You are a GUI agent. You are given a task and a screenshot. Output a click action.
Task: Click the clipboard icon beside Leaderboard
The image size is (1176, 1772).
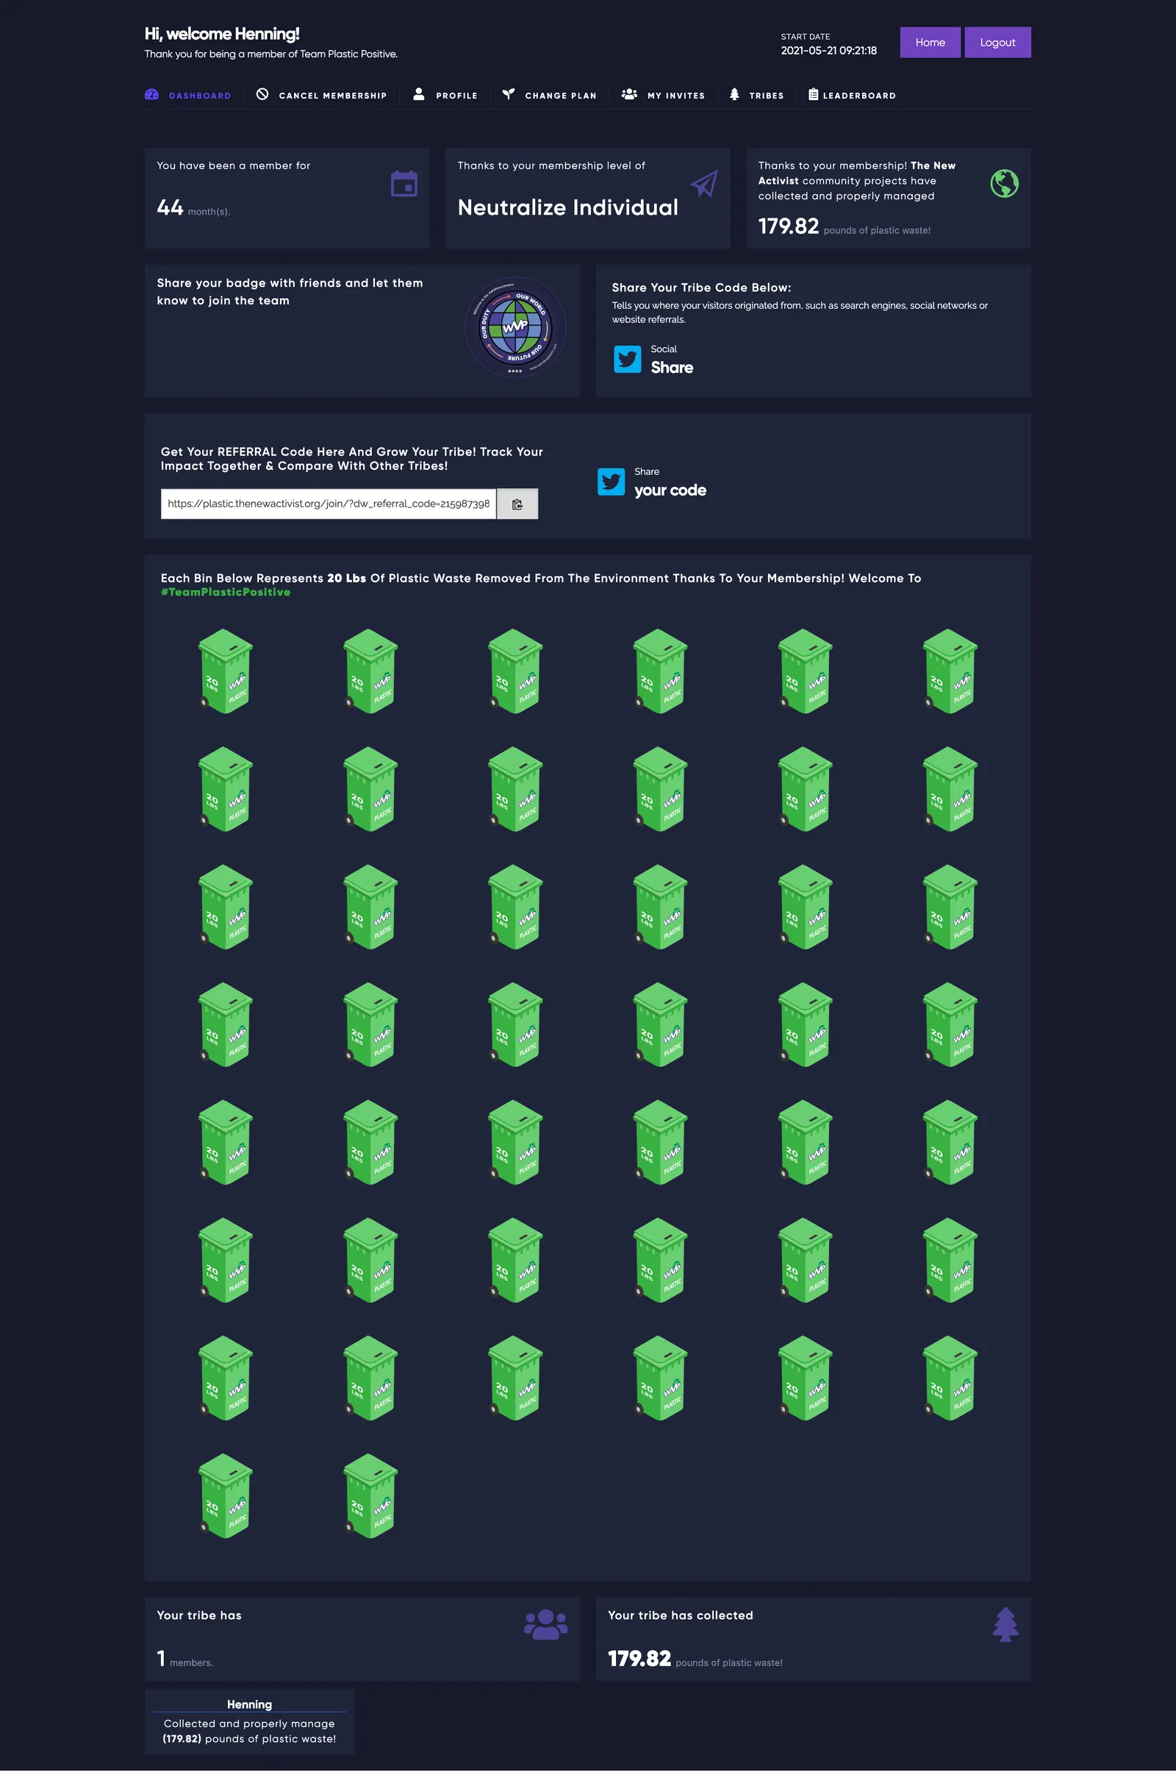tap(813, 95)
